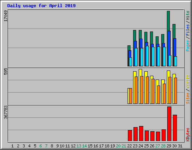
Task: Select the orange Sites bar for day 25
Action: [x=147, y=90]
